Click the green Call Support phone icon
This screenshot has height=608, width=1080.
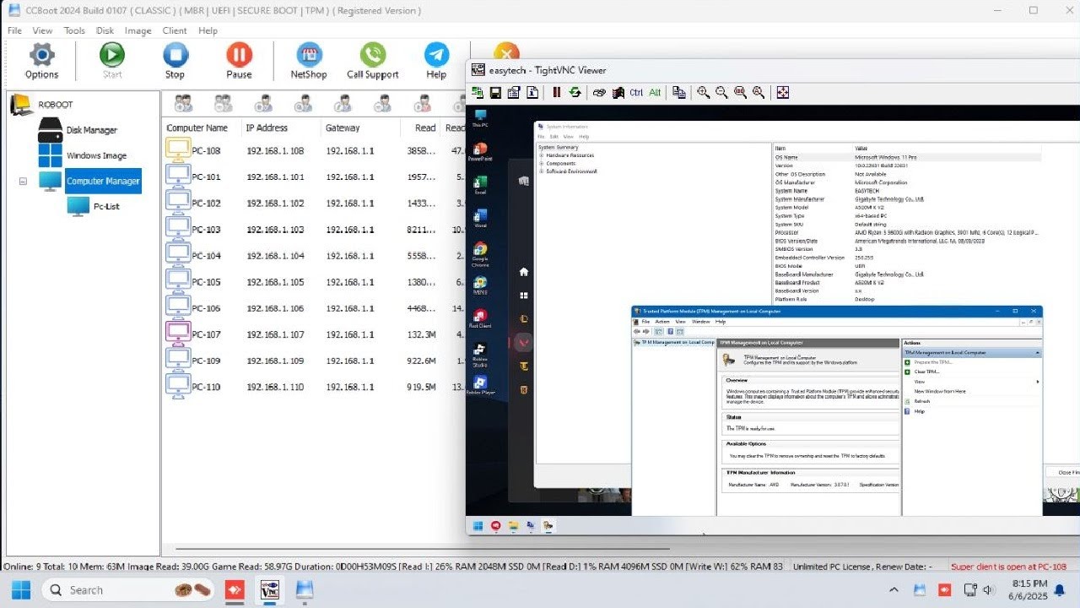click(372, 57)
